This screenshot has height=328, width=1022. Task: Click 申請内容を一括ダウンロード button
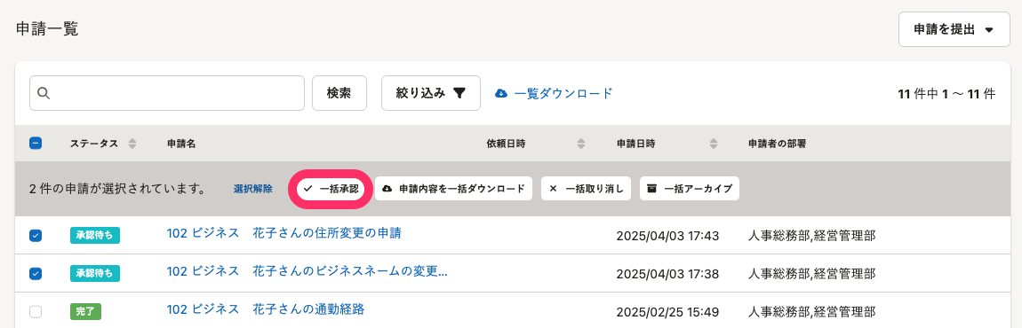(453, 189)
